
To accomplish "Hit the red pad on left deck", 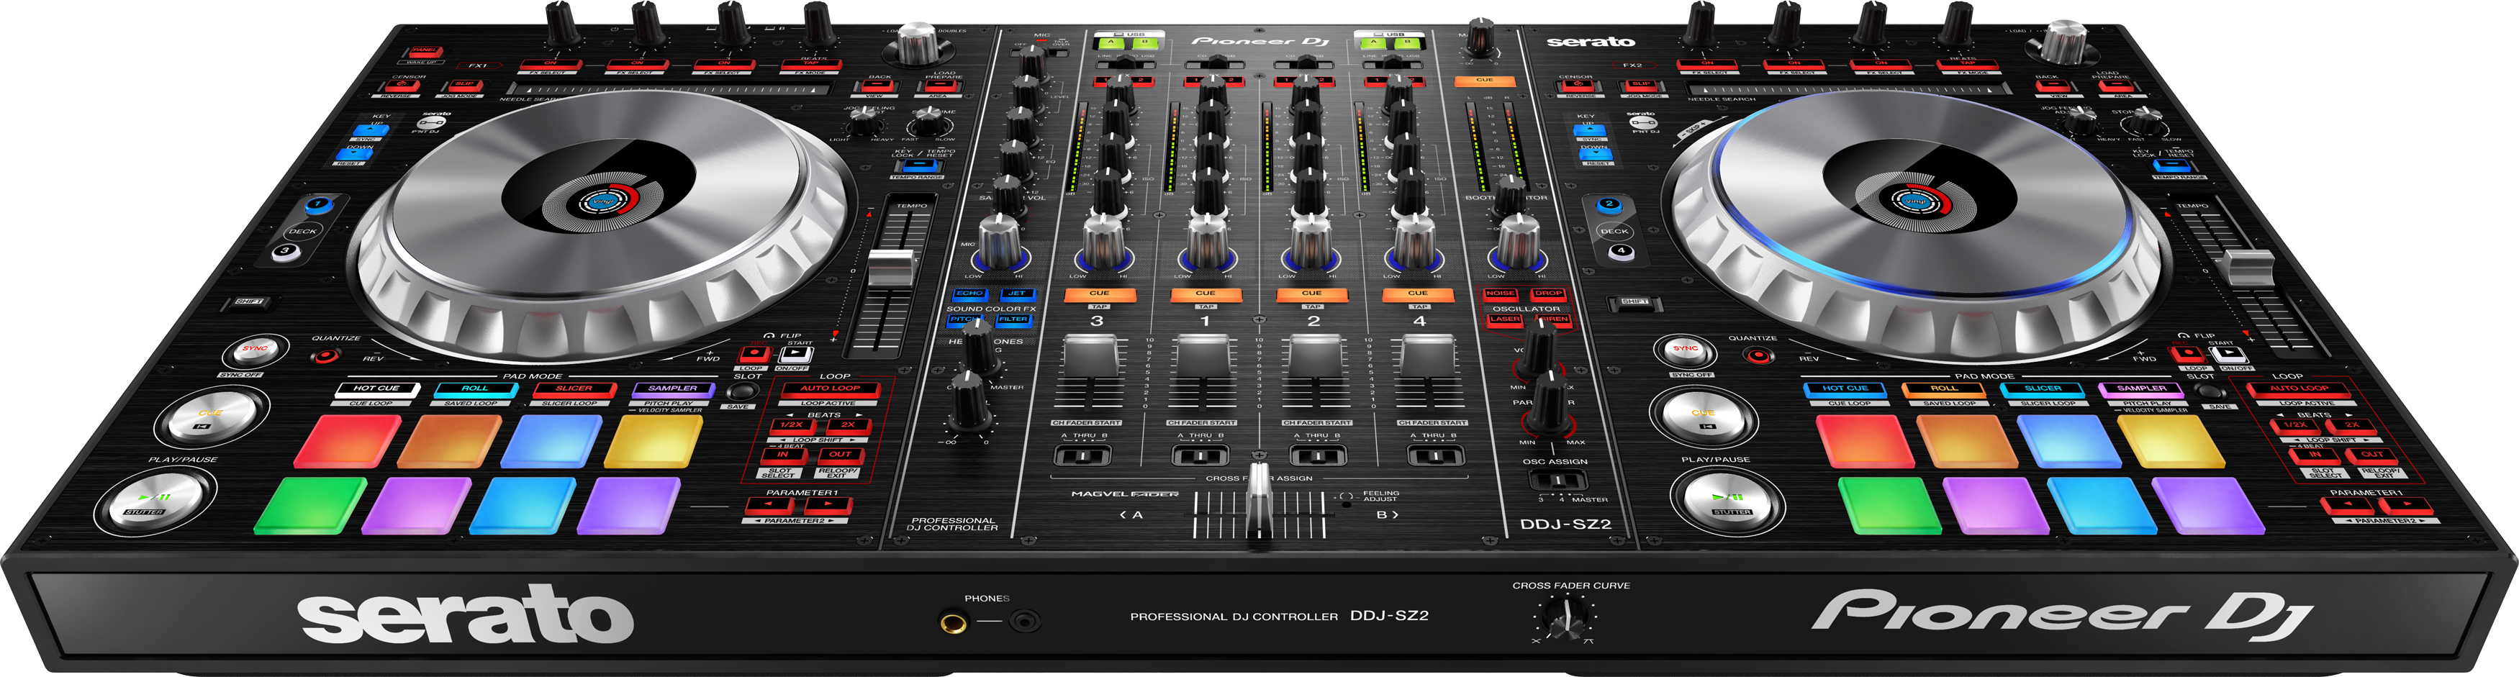I will point(346,440).
